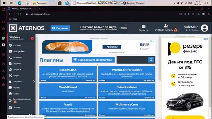Click the Aternos logo

(x=27, y=28)
